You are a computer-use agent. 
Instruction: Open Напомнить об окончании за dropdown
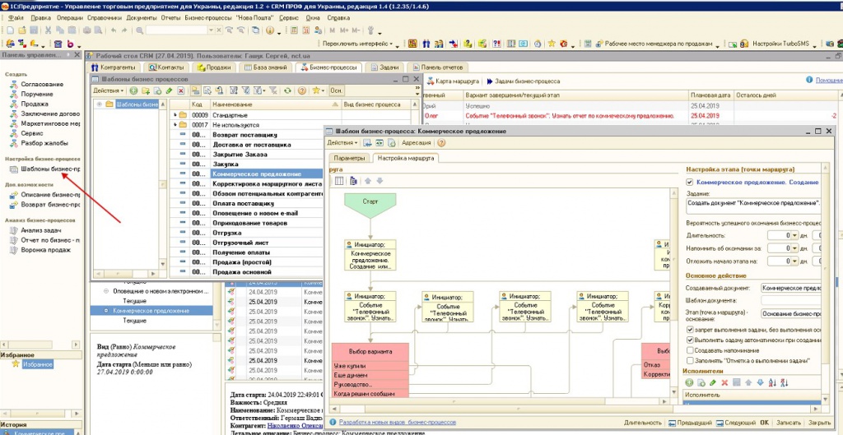(x=795, y=248)
